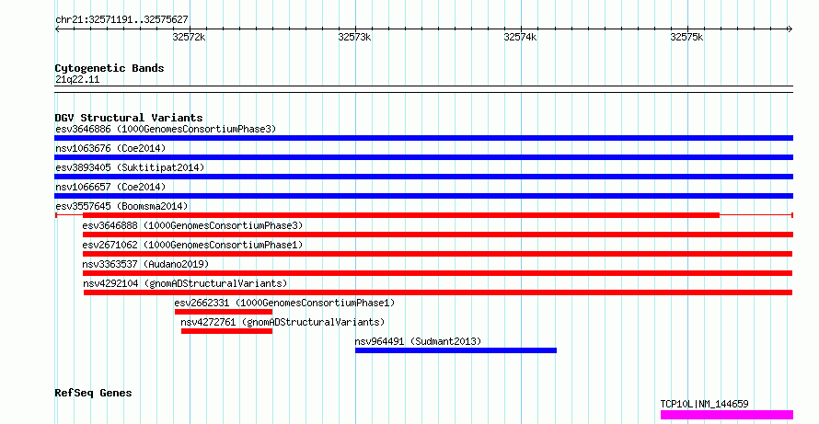Click the esv2662331 (1000GenomesConsortiumPhase1) label
819x424 pixels.
tap(284, 303)
